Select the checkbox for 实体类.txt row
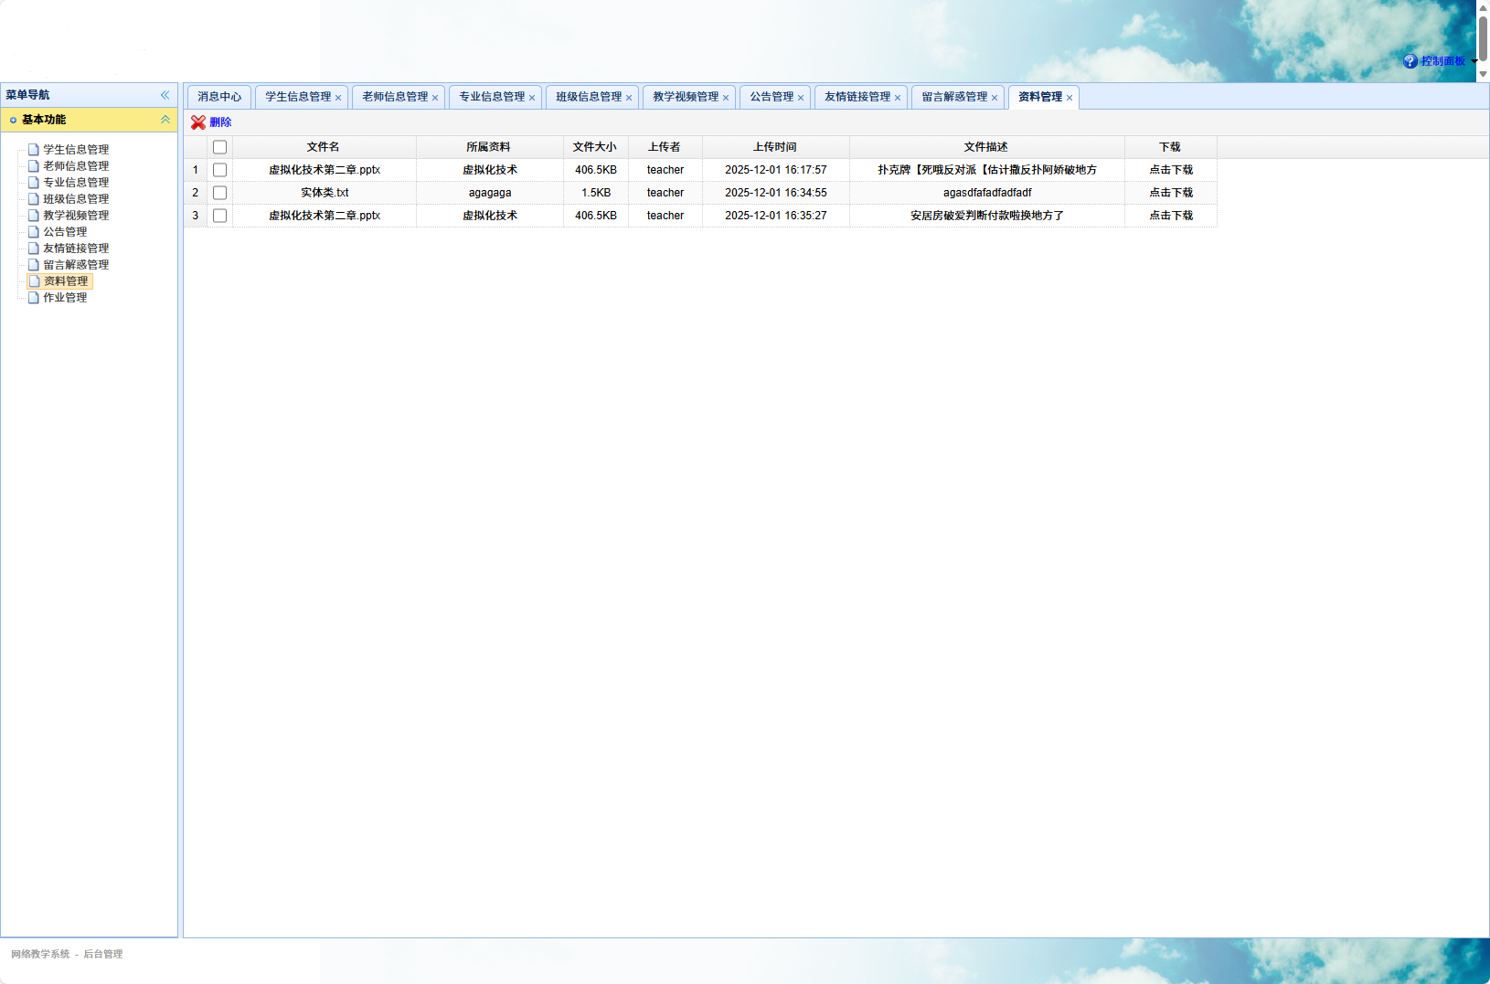The width and height of the screenshot is (1490, 984). coord(219,193)
